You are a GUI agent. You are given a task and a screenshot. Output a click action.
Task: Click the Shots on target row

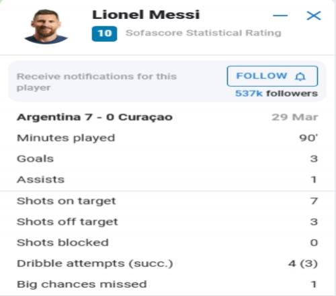pos(167,201)
